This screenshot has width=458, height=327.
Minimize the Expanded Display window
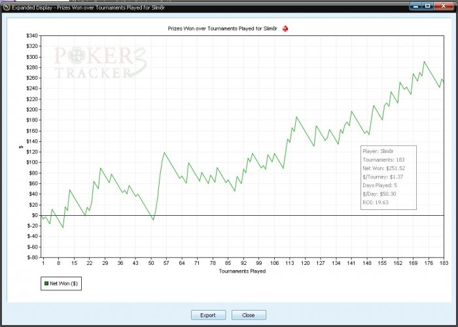tap(415, 5)
